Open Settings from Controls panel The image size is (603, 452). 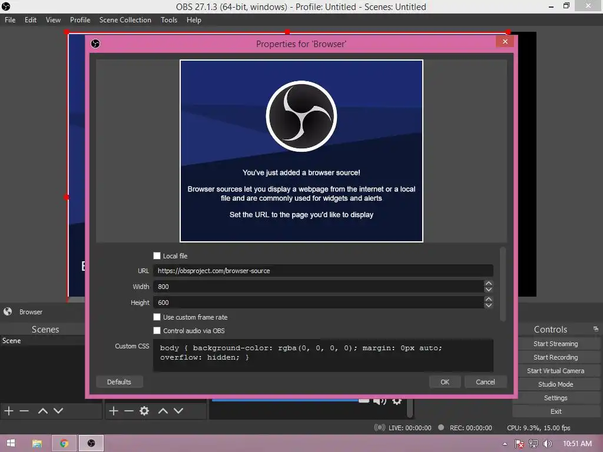[x=555, y=397]
